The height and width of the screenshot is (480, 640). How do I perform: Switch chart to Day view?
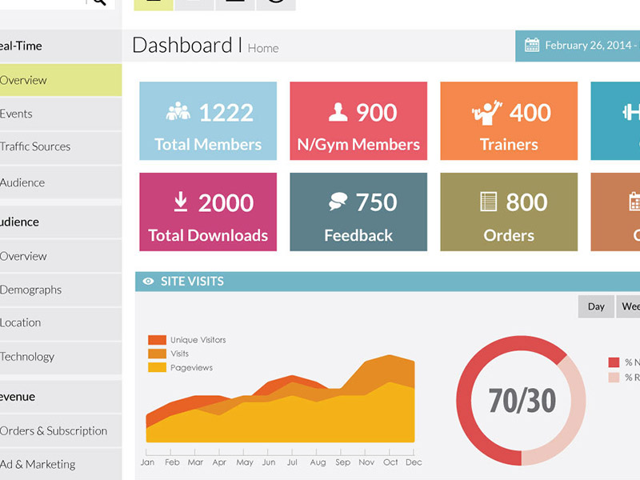596,306
